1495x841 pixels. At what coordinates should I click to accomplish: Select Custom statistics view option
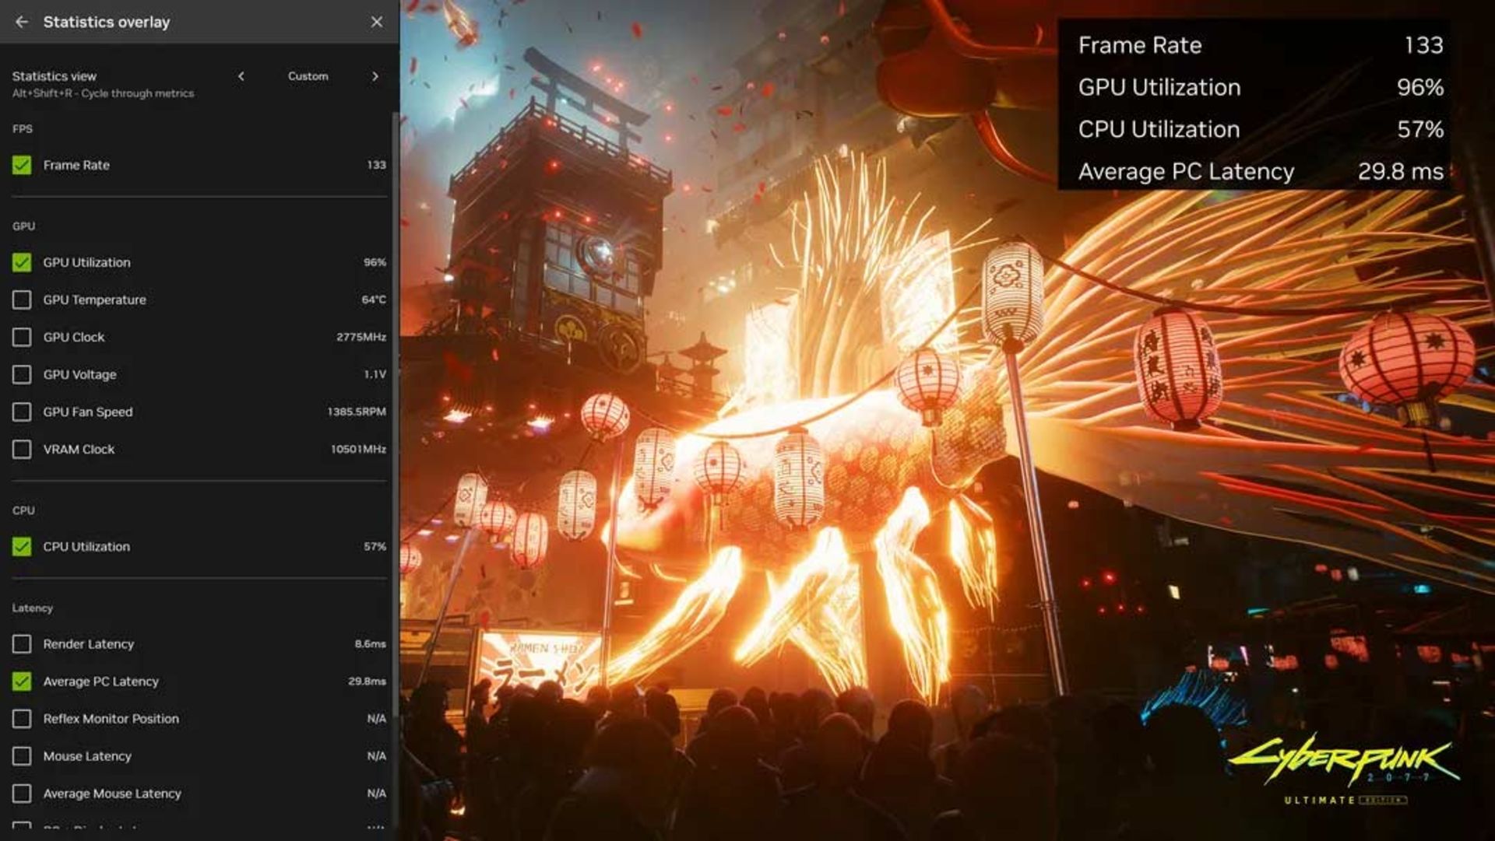[307, 75]
